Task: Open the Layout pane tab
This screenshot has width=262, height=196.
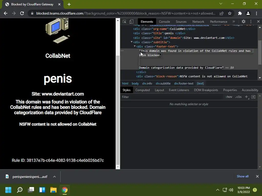Action: pyautogui.click(x=159, y=90)
